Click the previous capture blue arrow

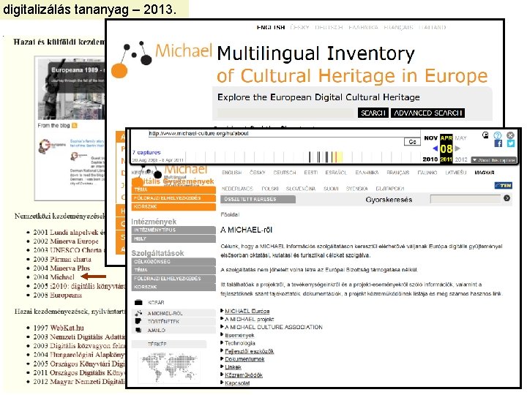[x=436, y=148]
